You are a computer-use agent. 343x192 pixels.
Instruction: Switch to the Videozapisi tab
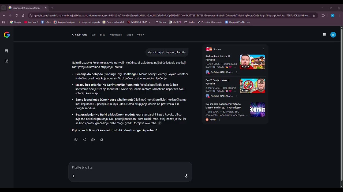116,35
